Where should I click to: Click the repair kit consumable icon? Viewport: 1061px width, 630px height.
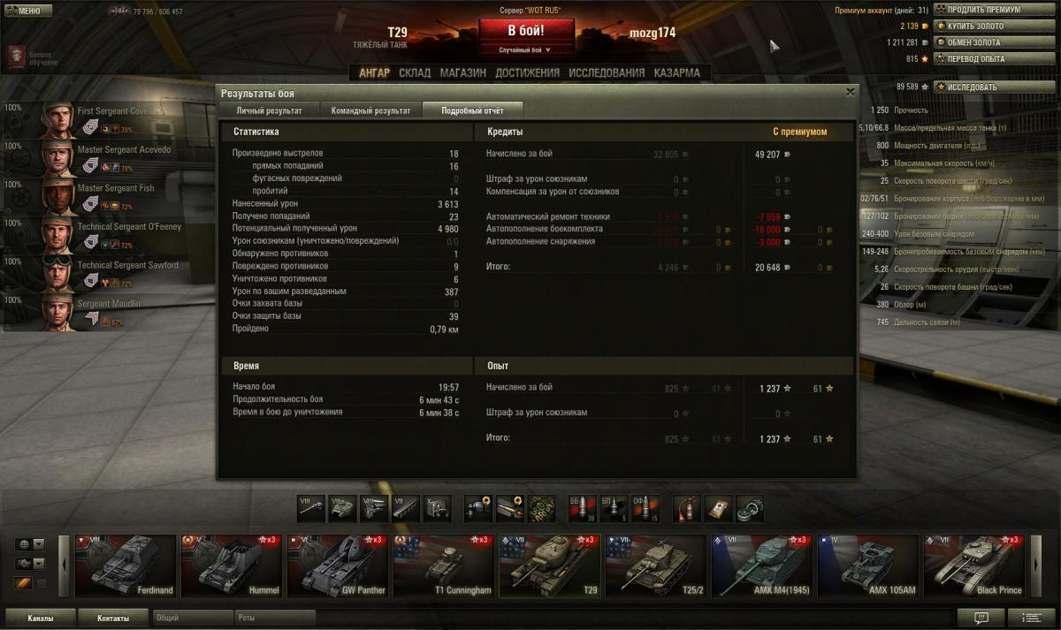(750, 508)
